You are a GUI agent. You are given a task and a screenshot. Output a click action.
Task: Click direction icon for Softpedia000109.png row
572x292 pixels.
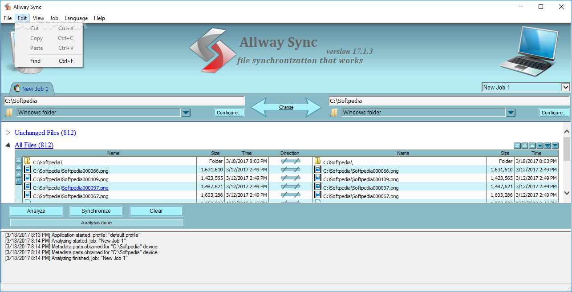pyautogui.click(x=290, y=178)
